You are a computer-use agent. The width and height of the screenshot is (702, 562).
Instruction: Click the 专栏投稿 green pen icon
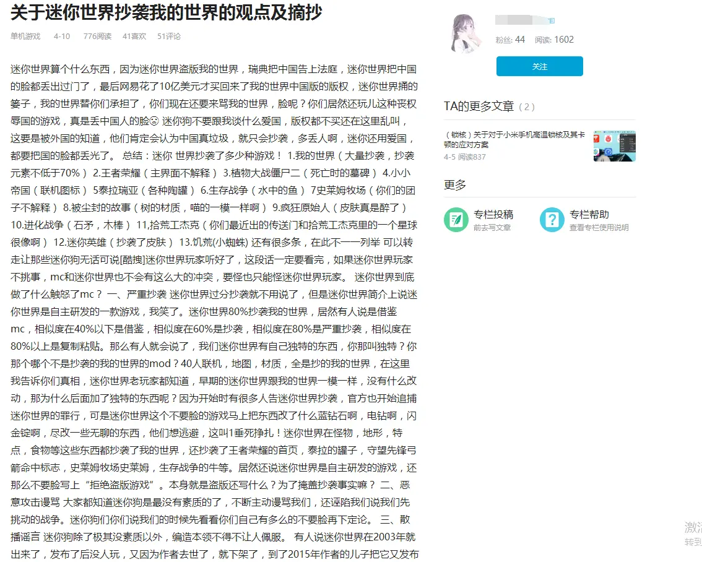[x=456, y=220]
